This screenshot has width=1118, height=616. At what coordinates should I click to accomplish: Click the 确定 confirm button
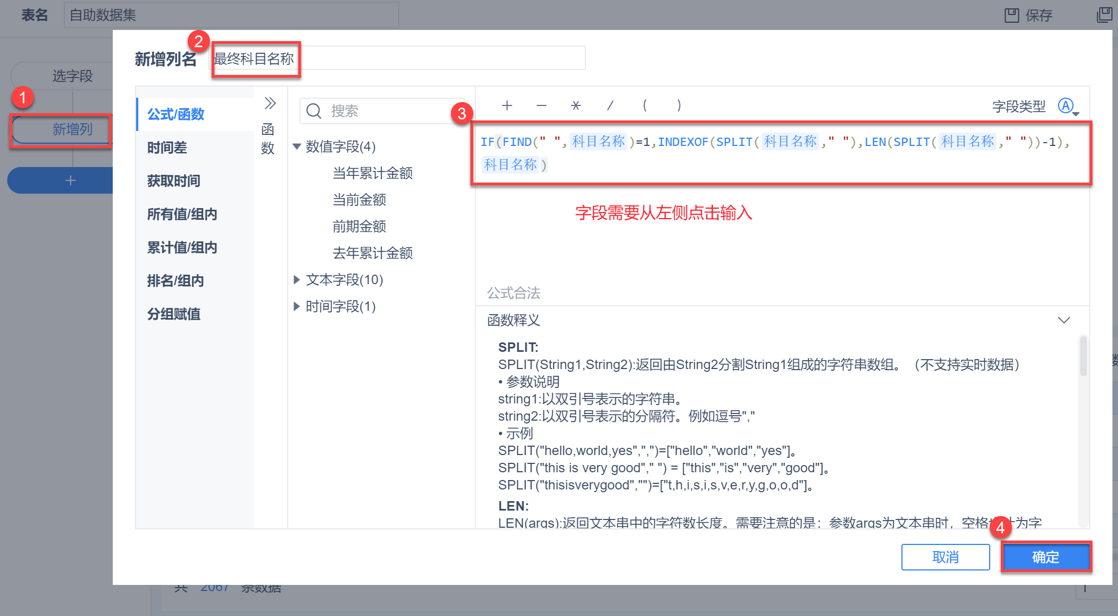coord(1045,557)
